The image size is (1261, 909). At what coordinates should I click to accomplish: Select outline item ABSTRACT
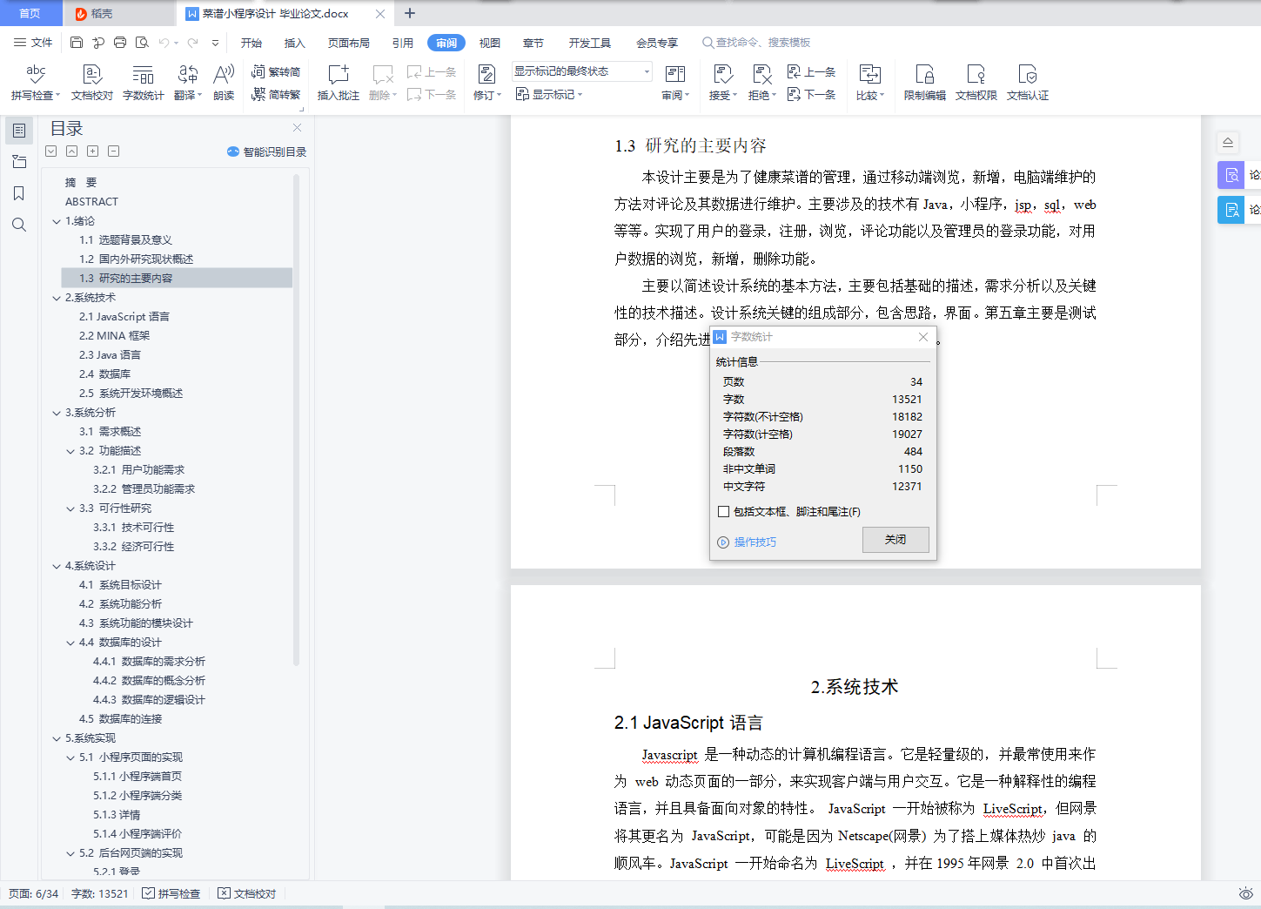coord(91,202)
